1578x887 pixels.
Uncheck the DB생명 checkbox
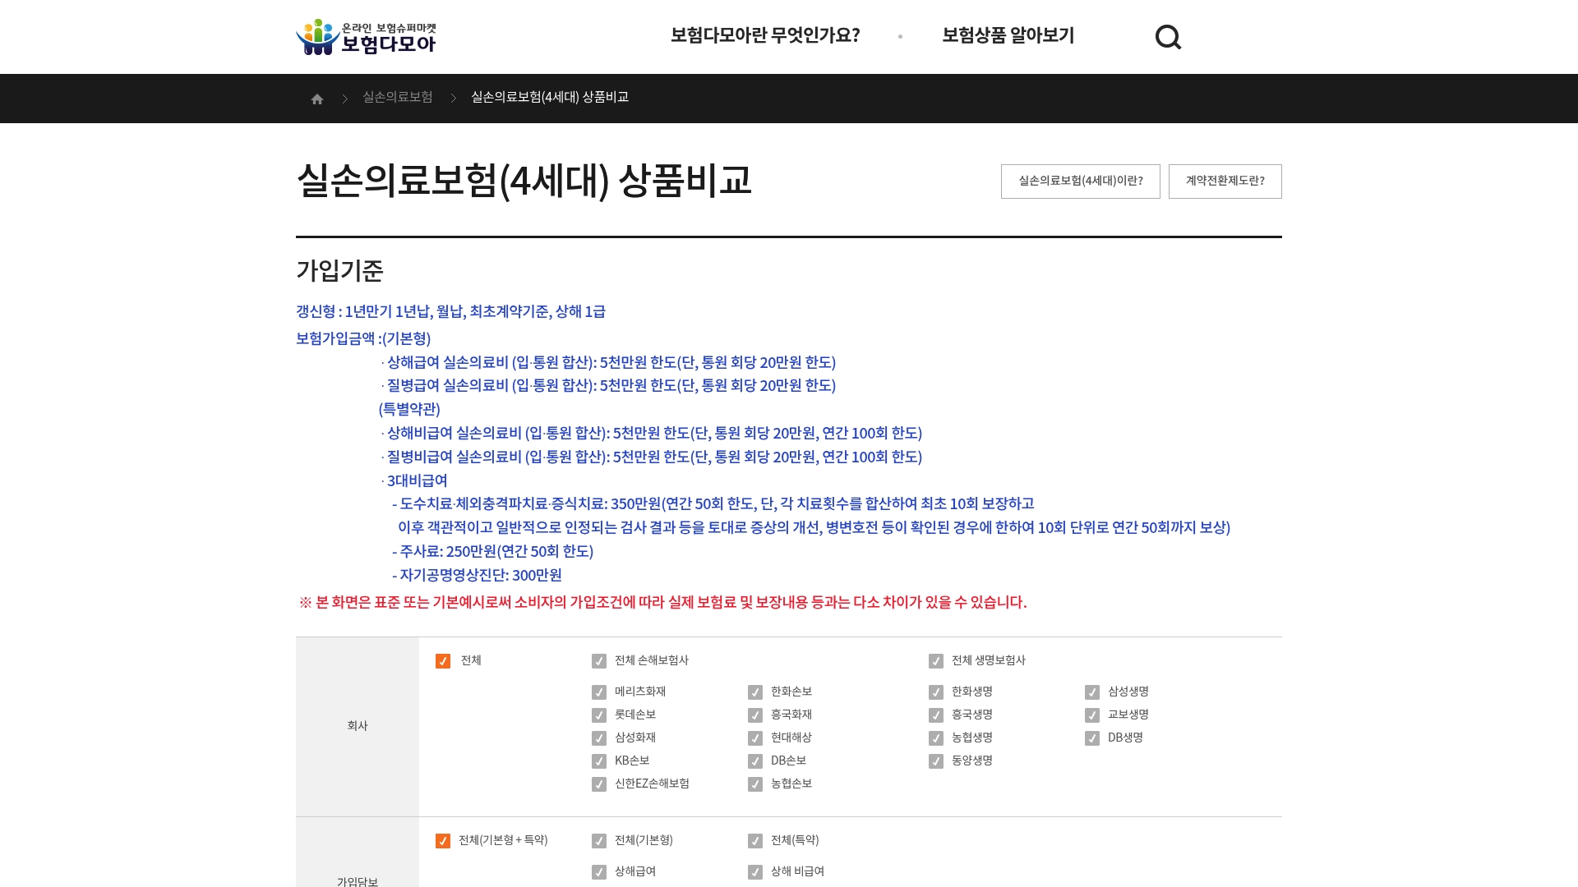(1091, 738)
